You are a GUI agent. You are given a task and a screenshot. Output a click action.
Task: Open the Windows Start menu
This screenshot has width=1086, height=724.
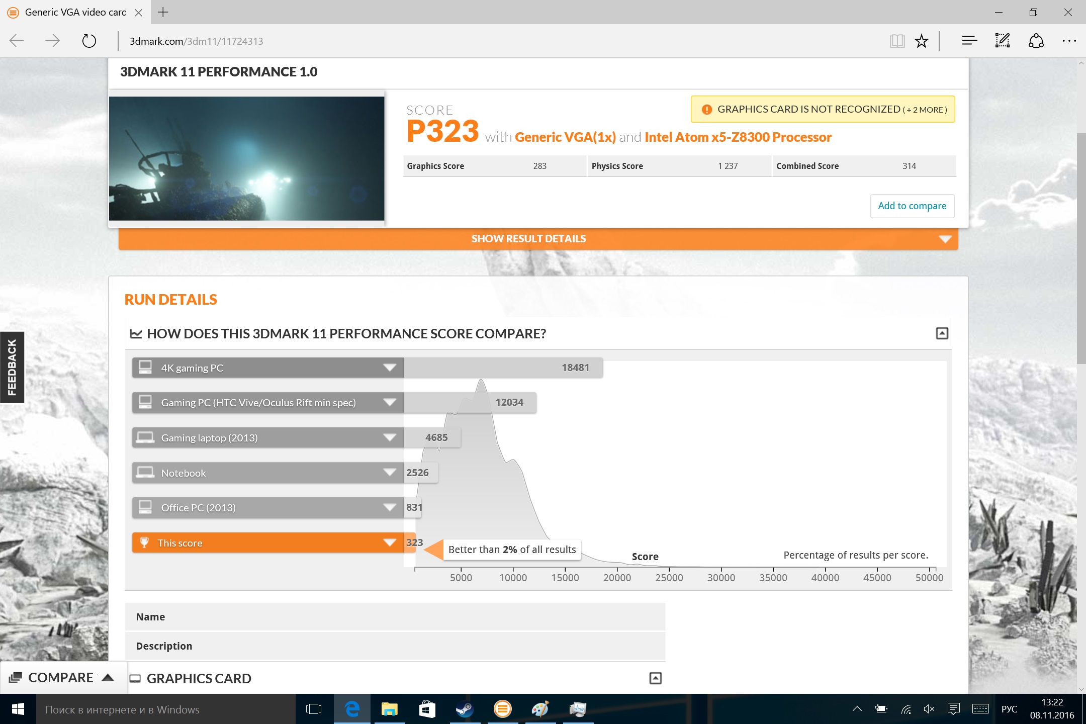coord(18,709)
